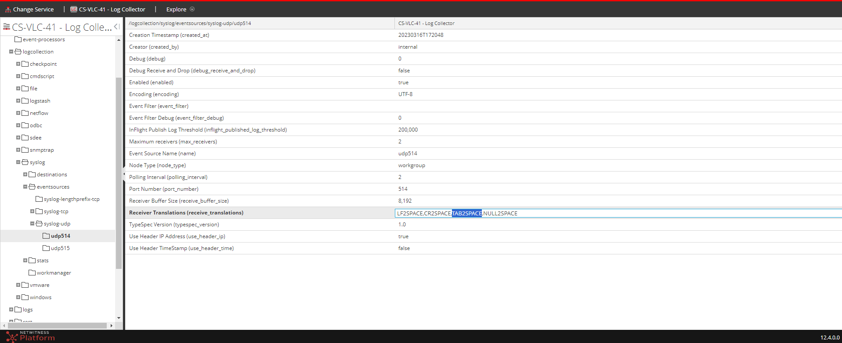
Task: Collapse the logcollection tree node
Action: coord(11,52)
